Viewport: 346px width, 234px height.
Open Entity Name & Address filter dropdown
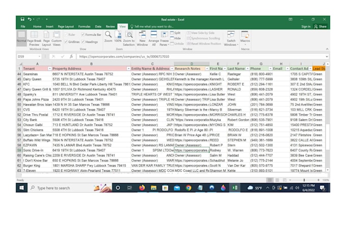tap(172, 69)
